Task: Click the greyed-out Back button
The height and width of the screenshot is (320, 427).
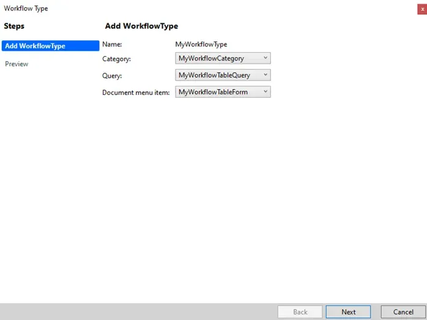Action: click(300, 311)
